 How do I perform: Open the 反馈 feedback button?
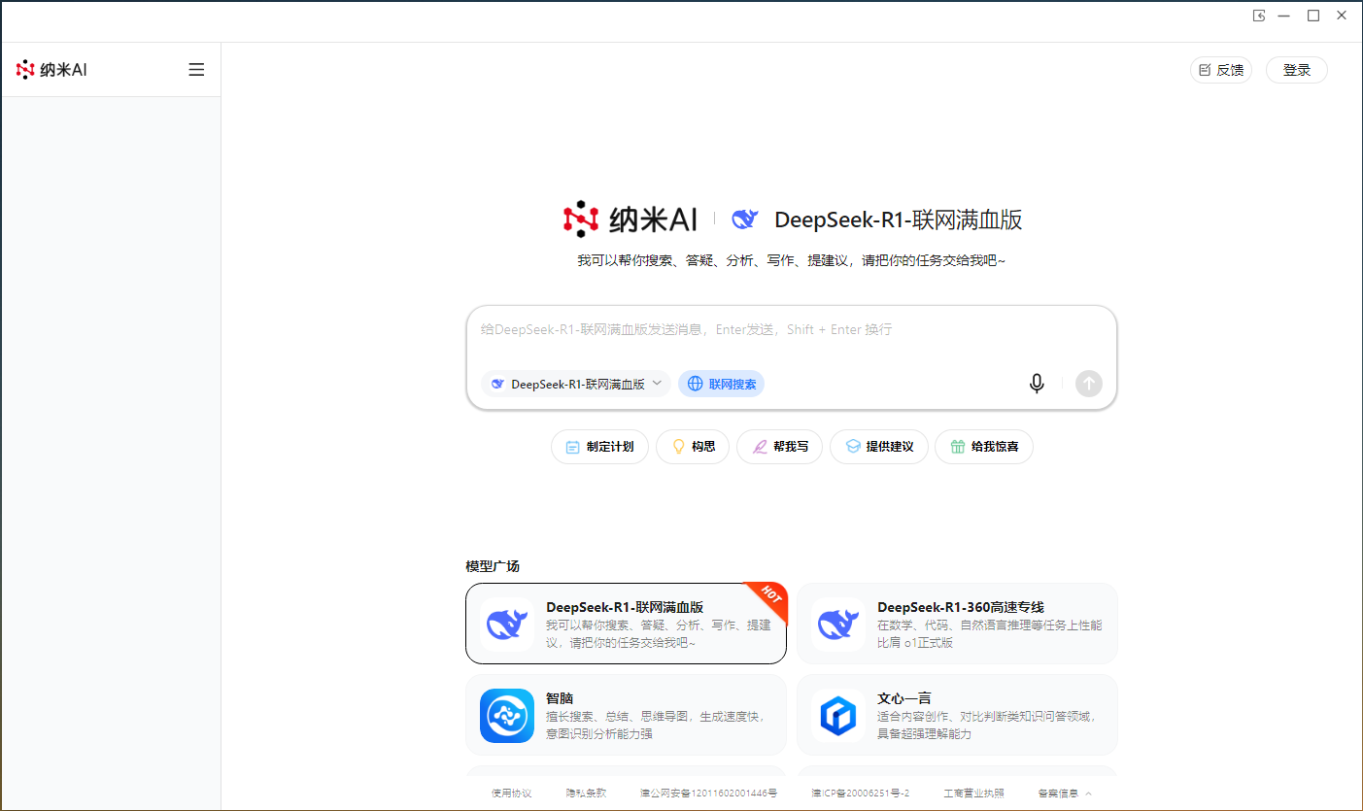1221,70
